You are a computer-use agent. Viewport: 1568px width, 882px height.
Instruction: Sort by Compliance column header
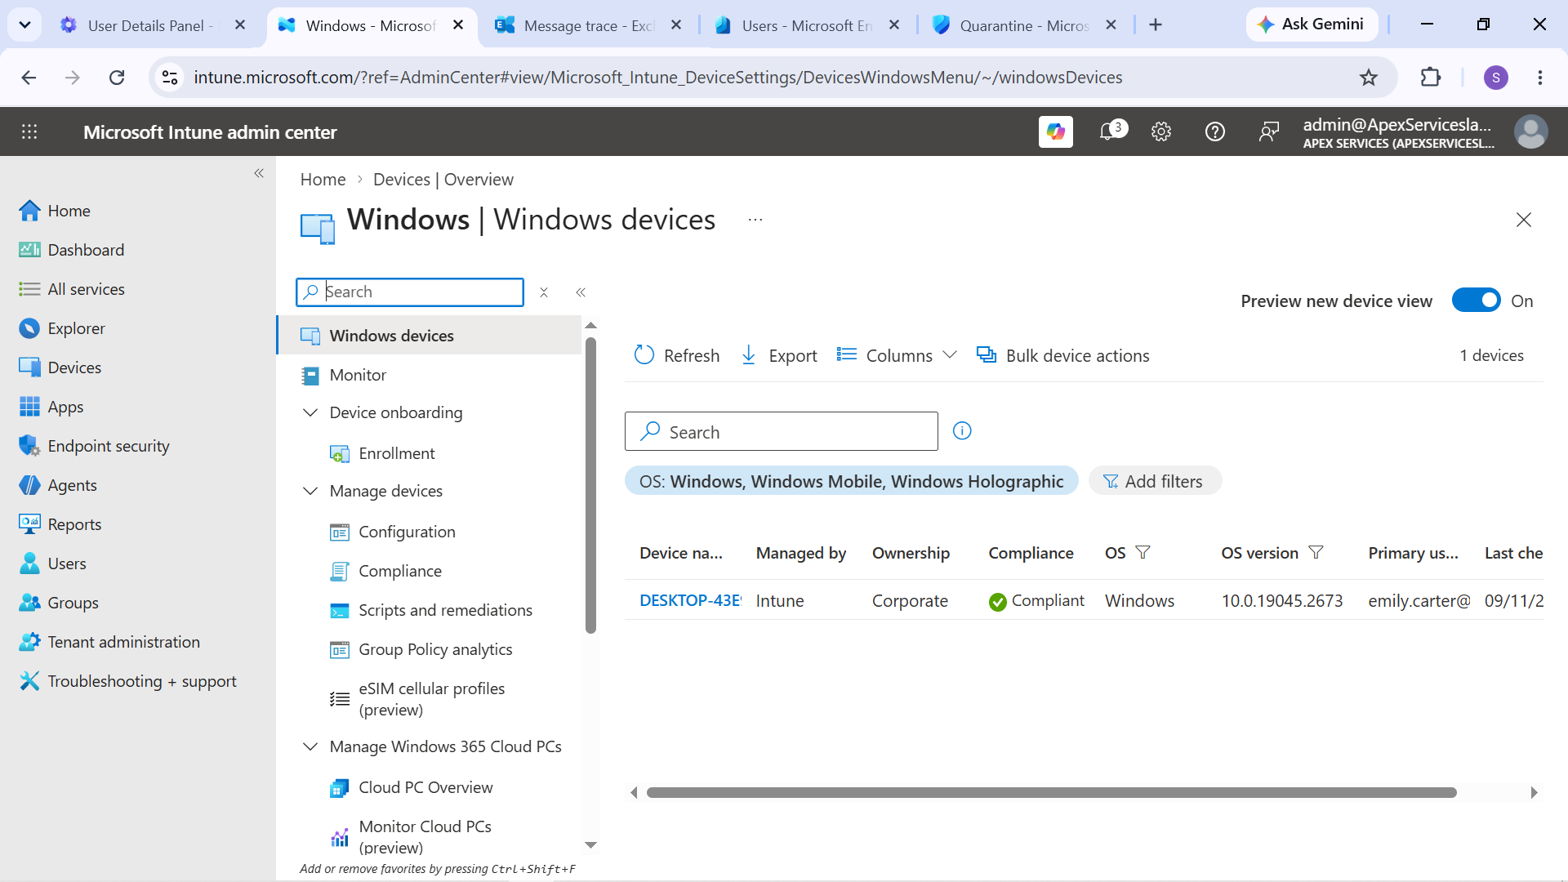point(1031,553)
